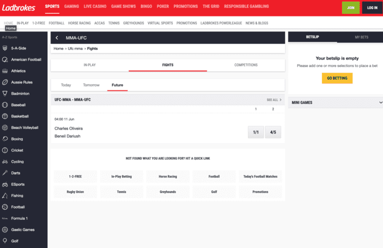This screenshot has height=248, width=383.
Task: Select the Formula 1 car icon
Action: click(x=5, y=218)
